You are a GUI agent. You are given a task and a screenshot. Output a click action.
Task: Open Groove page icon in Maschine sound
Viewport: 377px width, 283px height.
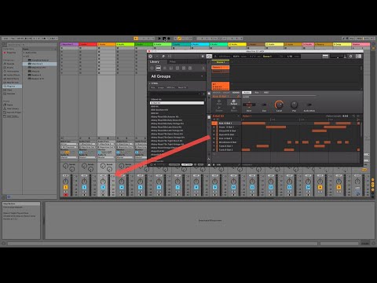coord(219,108)
